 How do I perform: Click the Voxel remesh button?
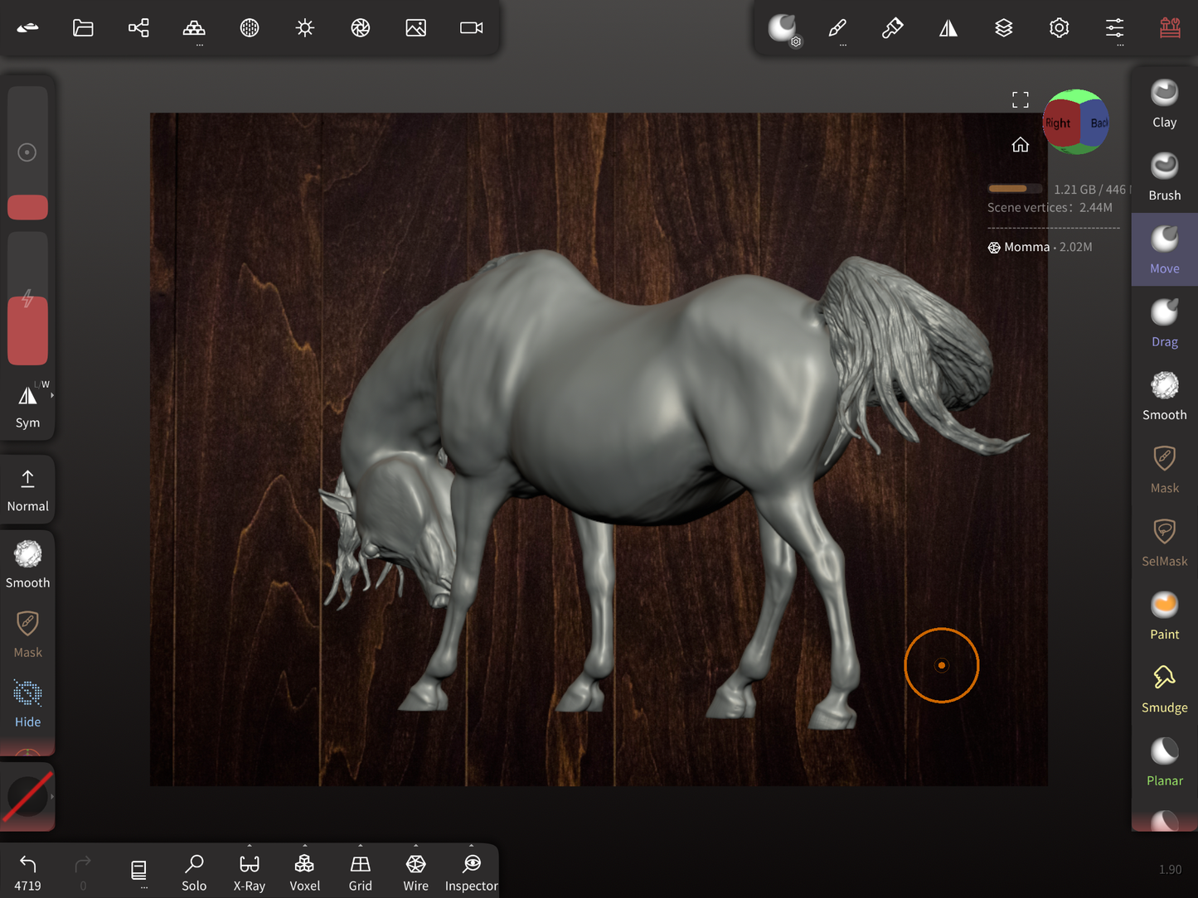tap(304, 872)
